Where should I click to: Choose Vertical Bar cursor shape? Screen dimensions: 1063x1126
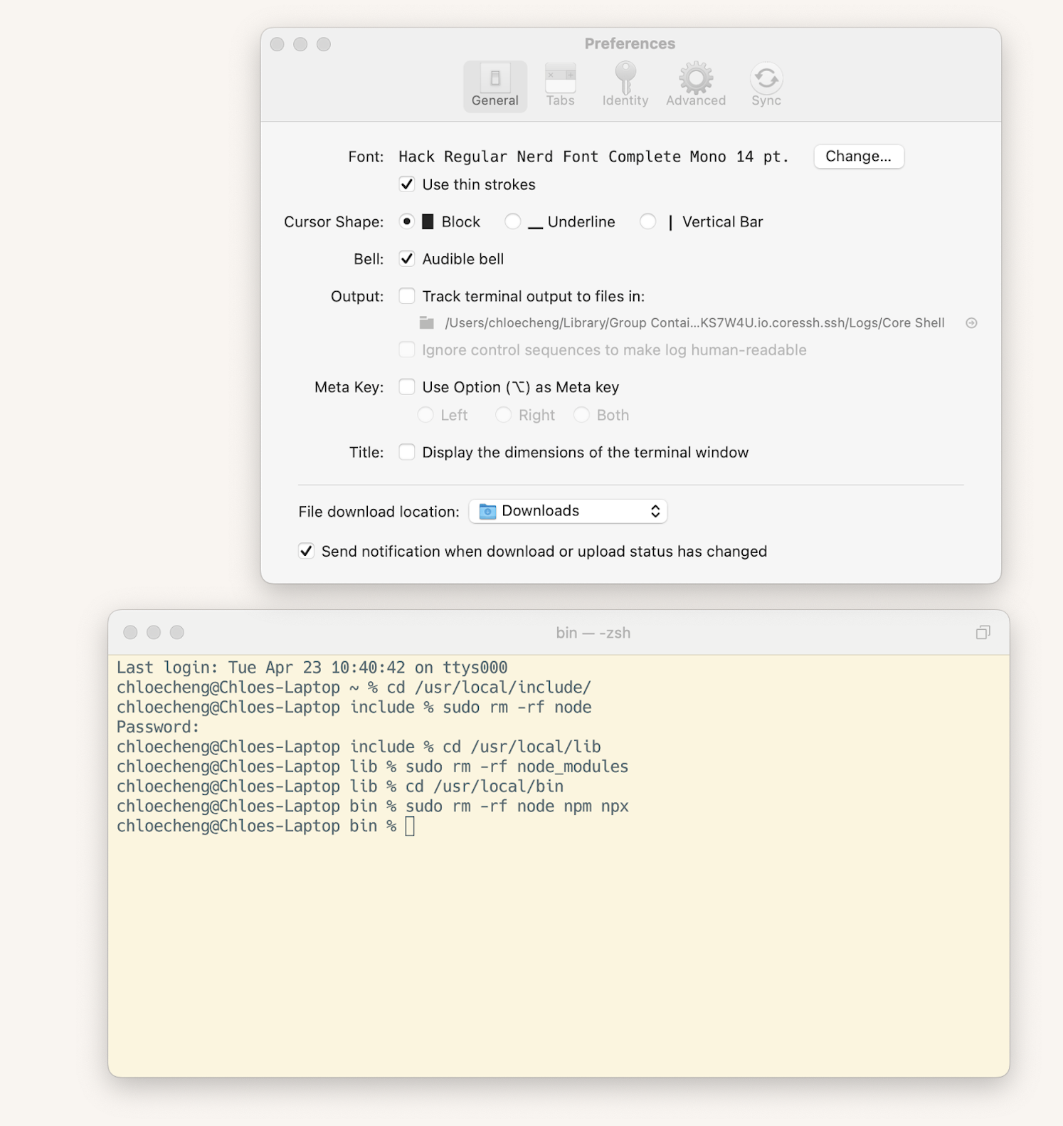pyautogui.click(x=647, y=222)
